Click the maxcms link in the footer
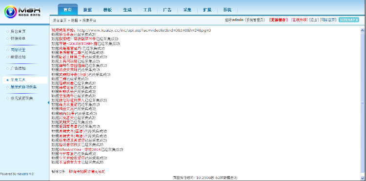 pos(23,174)
